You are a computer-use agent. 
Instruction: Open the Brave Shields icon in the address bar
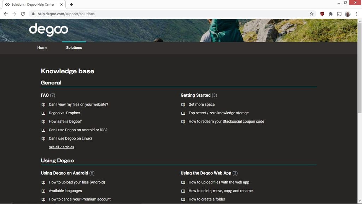click(x=322, y=14)
